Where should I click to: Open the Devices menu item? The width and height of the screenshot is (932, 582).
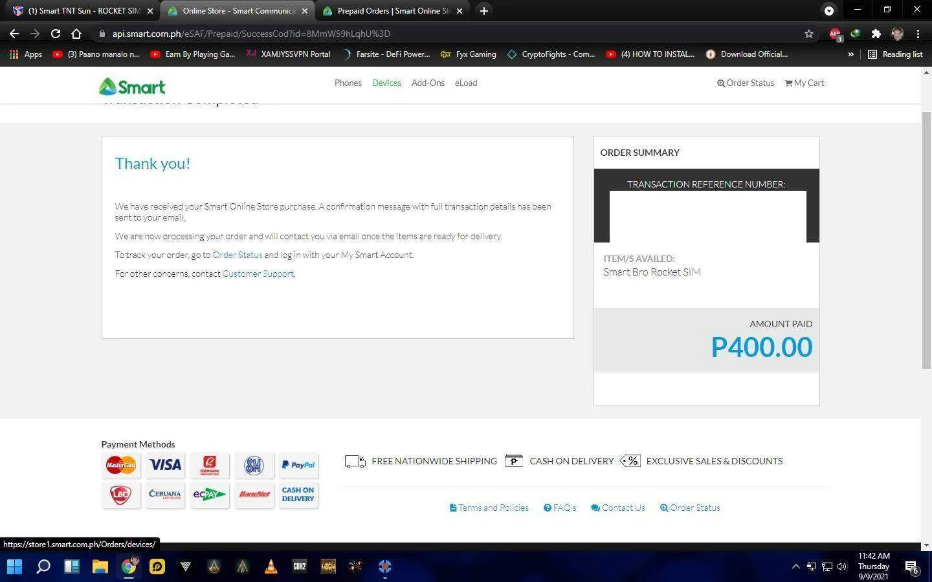coord(386,83)
